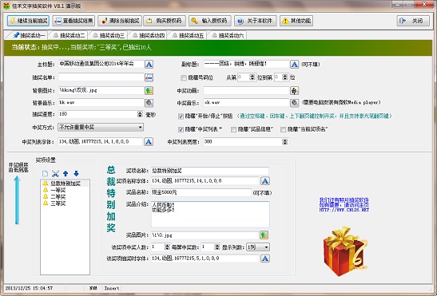Delete prize with scissors icon
The image size is (437, 296).
pos(55,174)
